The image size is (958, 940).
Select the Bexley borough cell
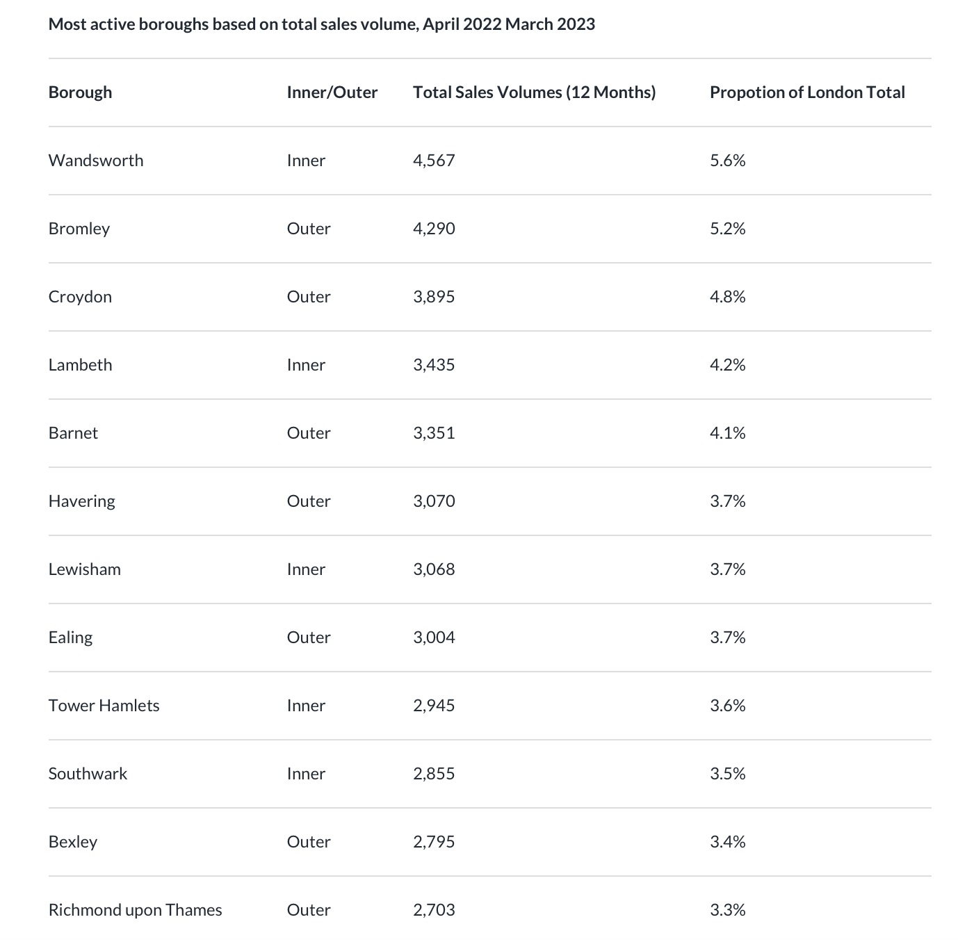[73, 842]
